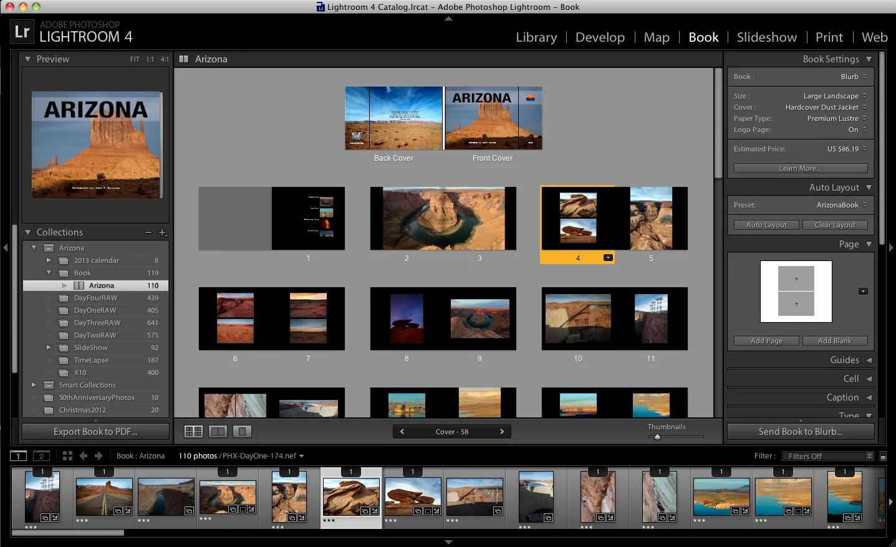Open the Slideshow module
896x547 pixels.
click(766, 37)
